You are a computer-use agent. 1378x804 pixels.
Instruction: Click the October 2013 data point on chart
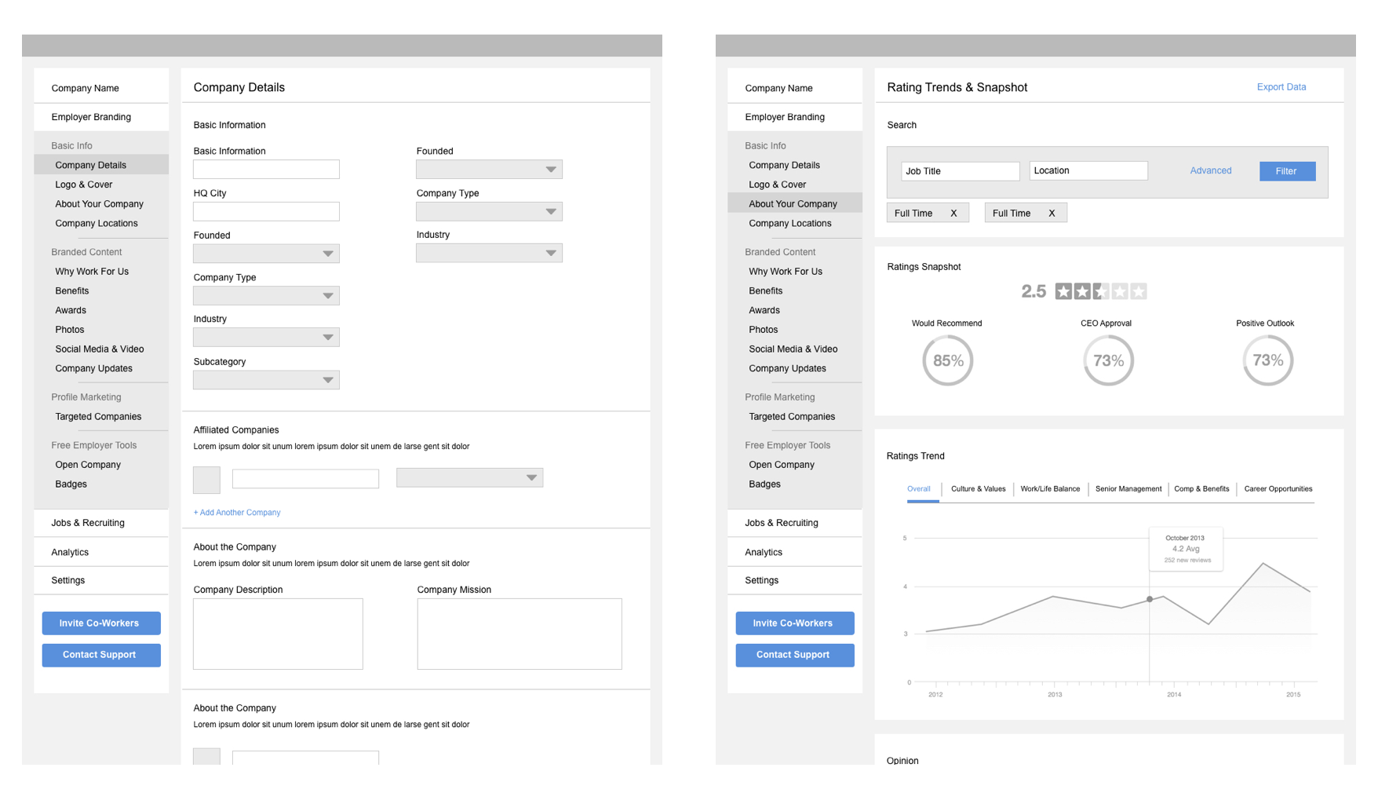pos(1150,599)
